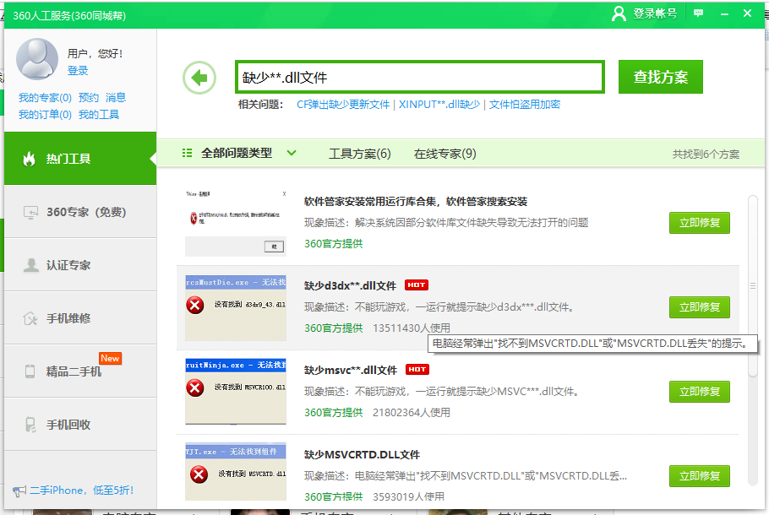Click the login account person icon
The width and height of the screenshot is (769, 515).
click(x=619, y=14)
